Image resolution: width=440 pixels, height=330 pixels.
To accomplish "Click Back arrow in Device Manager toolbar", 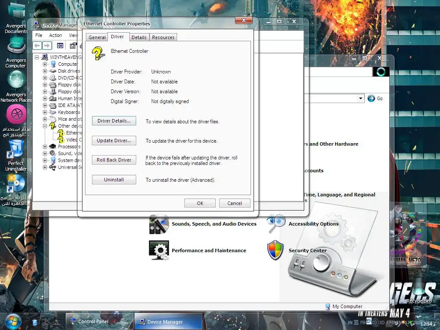I will (37, 46).
